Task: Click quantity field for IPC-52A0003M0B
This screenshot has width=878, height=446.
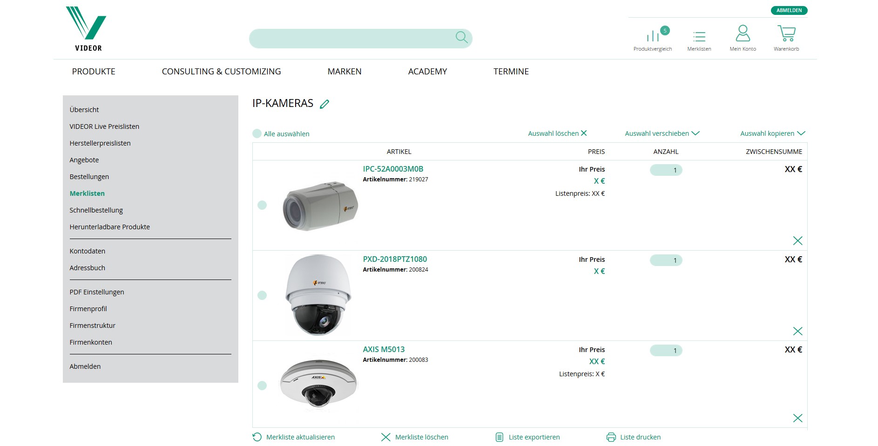Action: coord(666,170)
